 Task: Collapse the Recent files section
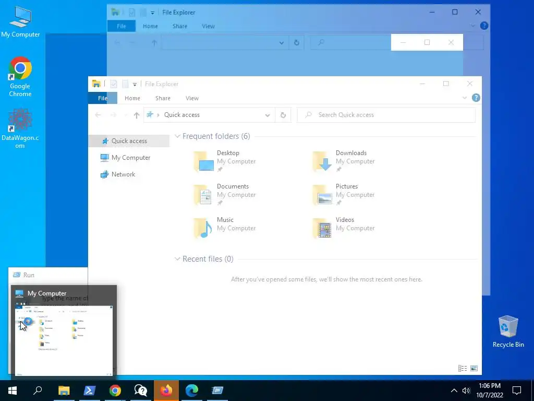point(177,259)
